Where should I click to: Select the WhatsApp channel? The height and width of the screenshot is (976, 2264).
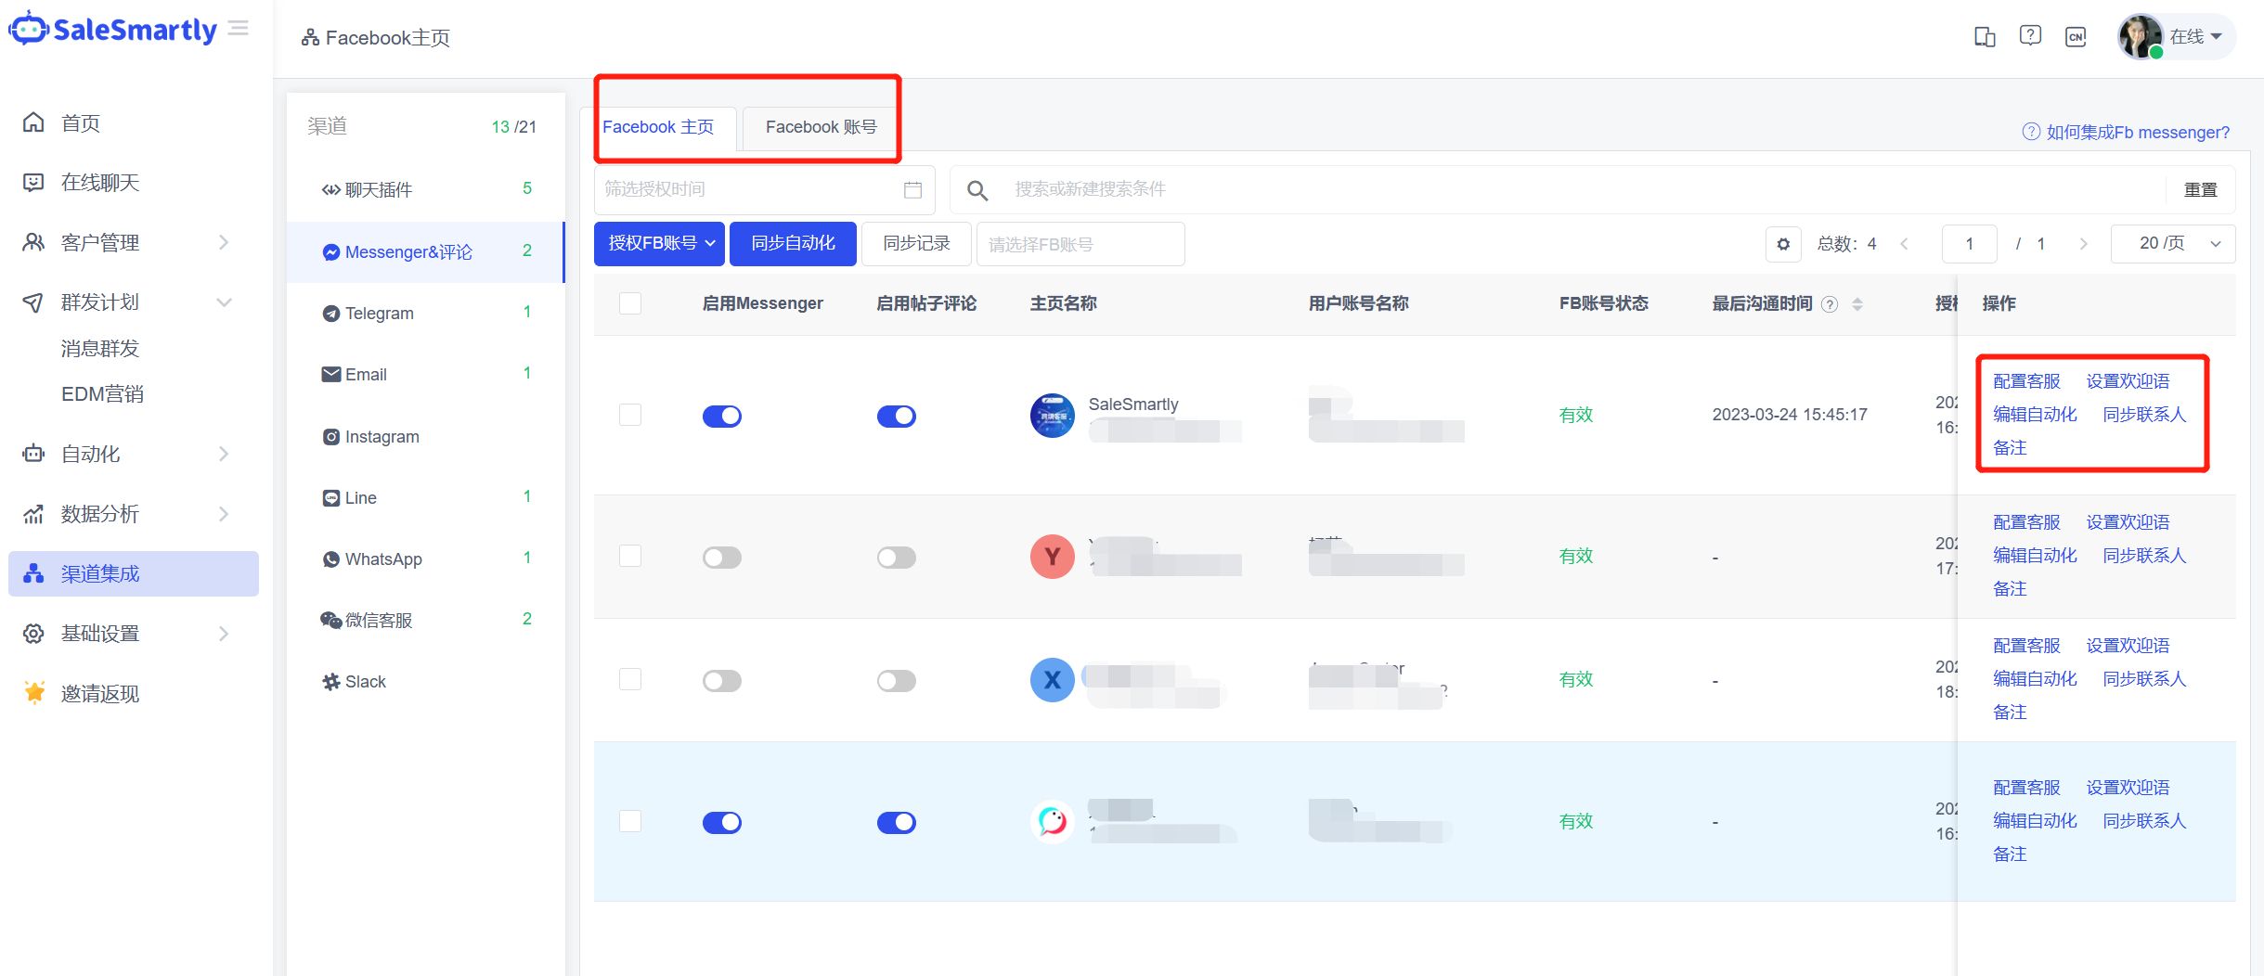pos(426,559)
